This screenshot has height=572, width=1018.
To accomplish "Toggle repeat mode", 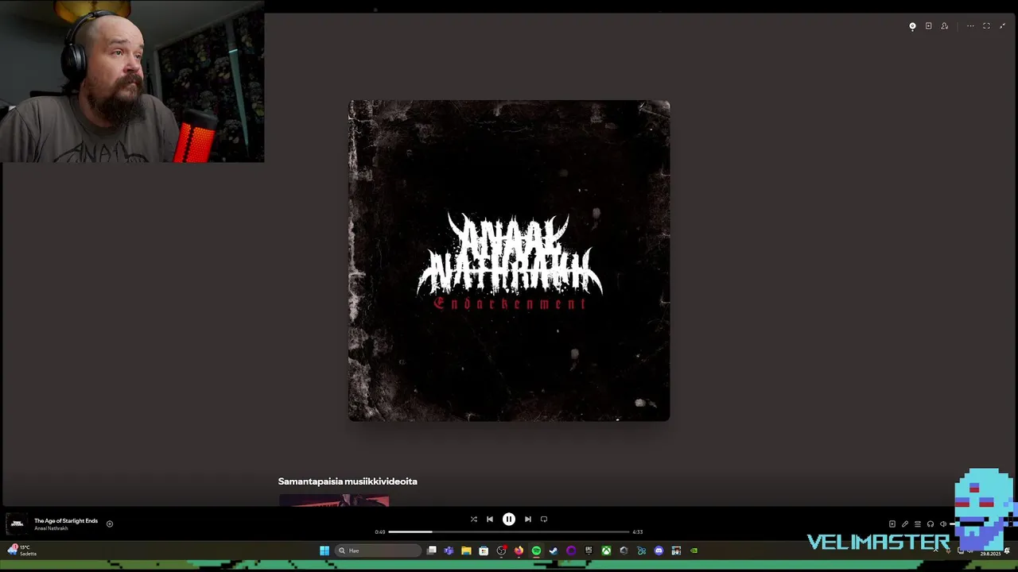I will [x=544, y=520].
